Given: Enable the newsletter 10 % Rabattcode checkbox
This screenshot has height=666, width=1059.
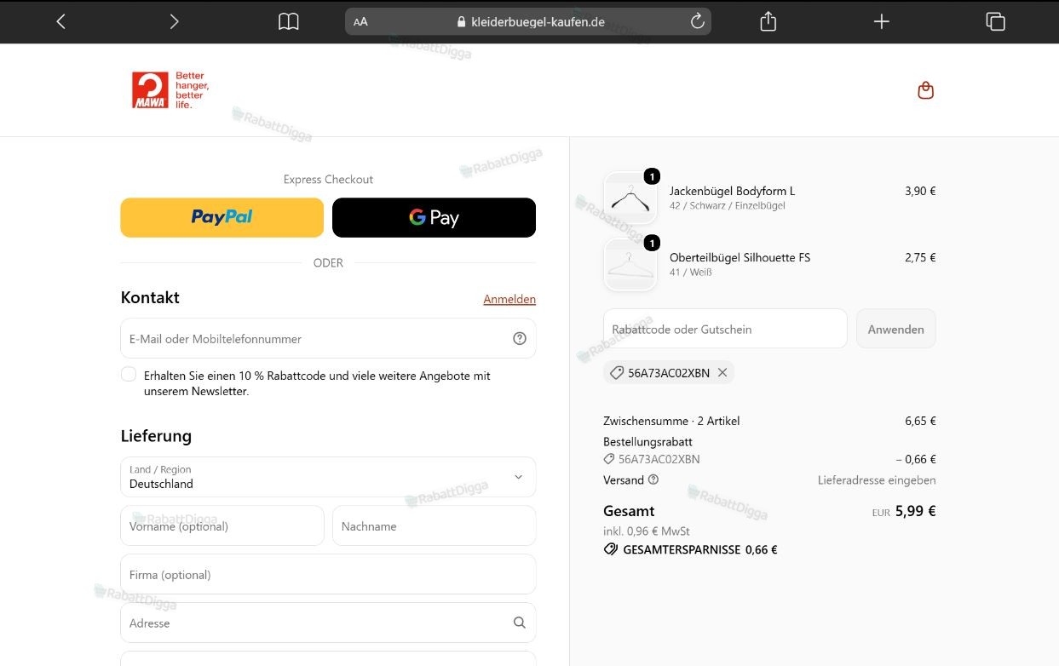Looking at the screenshot, I should click(129, 375).
